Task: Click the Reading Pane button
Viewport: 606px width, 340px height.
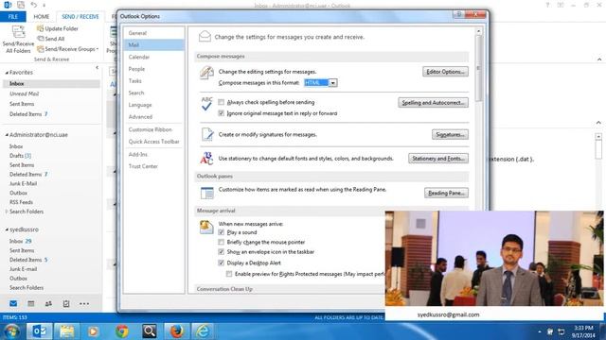Action: pyautogui.click(x=446, y=193)
